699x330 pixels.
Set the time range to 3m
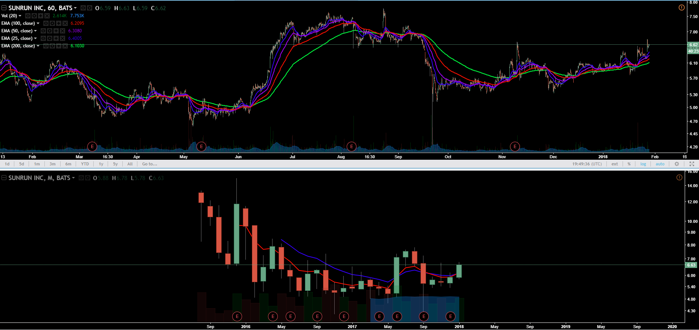tap(52, 164)
